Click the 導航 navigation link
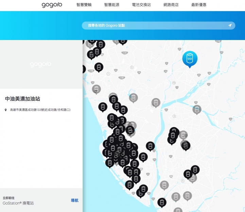 tap(75, 200)
